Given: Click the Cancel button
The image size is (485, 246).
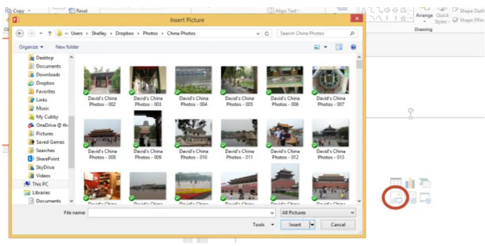Looking at the screenshot, I should click(338, 225).
